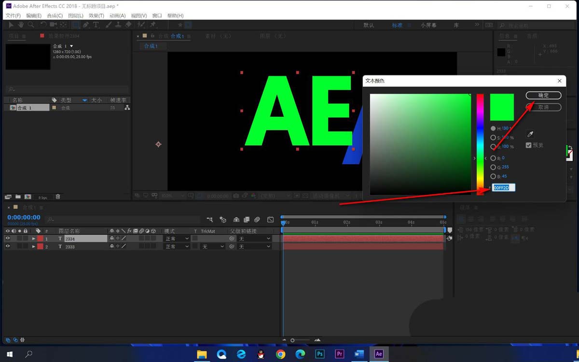
Task: Click the new composition icon in Project panel
Action: tap(28, 197)
